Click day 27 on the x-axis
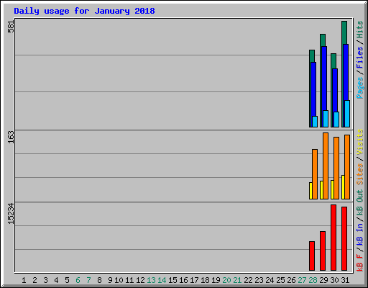This screenshot has height=288, width=368. 302,280
